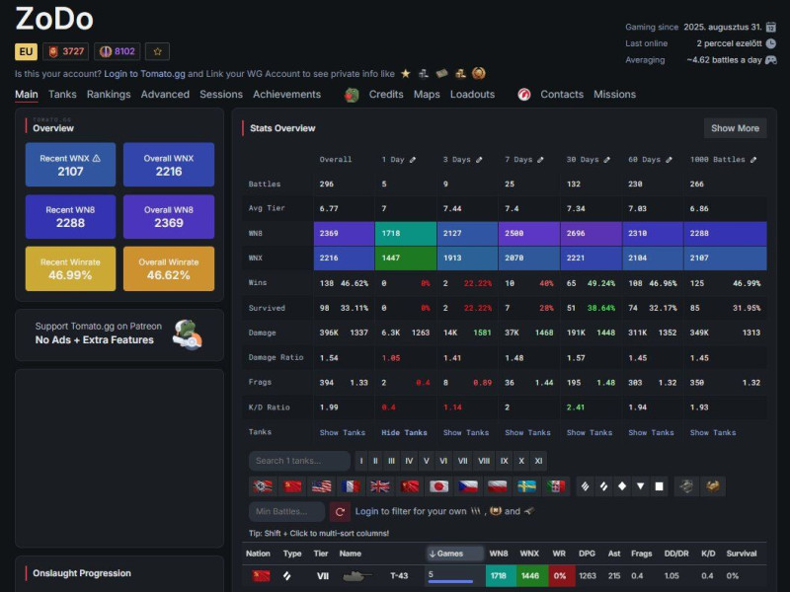Click the 8102 purple rating badge

(x=117, y=51)
